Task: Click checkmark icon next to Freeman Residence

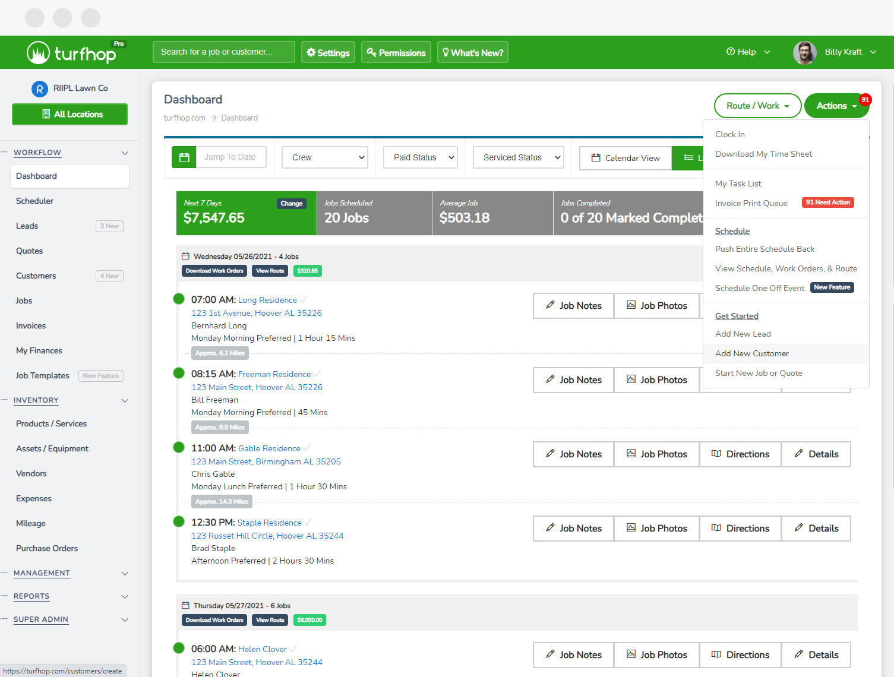Action: 318,374
